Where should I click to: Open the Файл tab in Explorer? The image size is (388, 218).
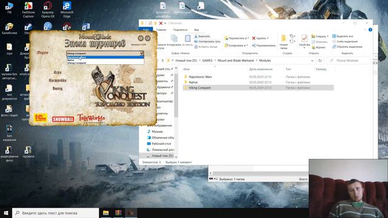[146, 30]
